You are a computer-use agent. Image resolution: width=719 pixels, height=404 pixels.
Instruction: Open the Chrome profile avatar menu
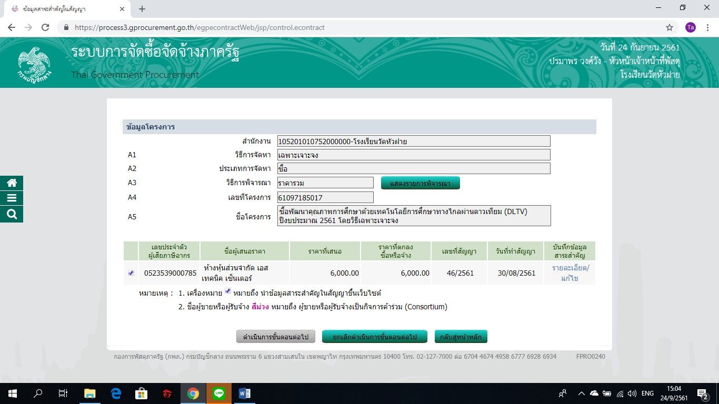pyautogui.click(x=690, y=27)
